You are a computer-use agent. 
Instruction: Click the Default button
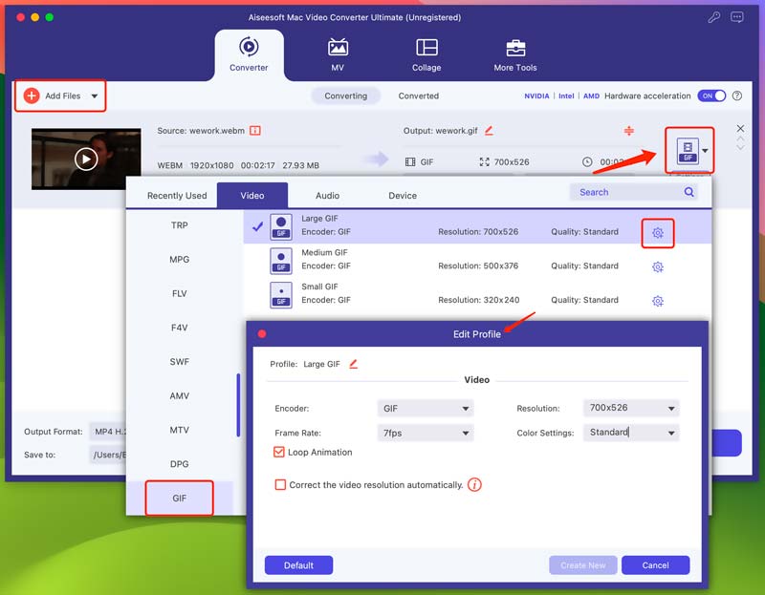pyautogui.click(x=298, y=565)
